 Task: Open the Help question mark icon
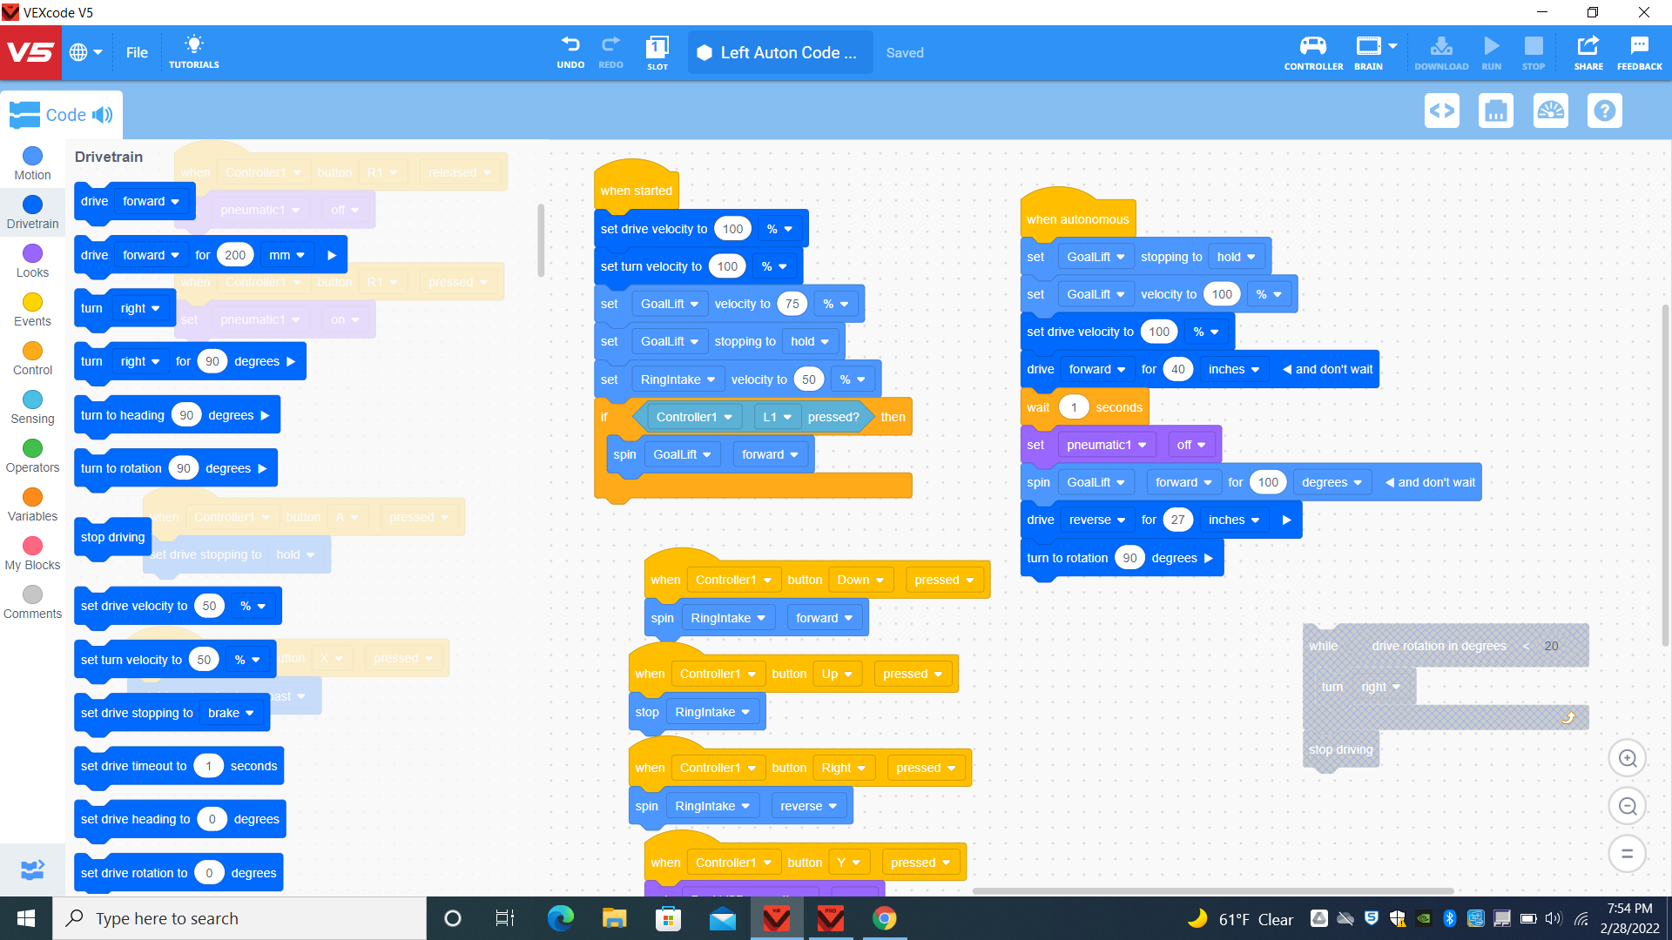1604,111
